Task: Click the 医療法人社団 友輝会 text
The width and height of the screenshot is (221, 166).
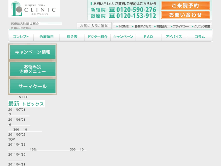Action: [x=25, y=23]
